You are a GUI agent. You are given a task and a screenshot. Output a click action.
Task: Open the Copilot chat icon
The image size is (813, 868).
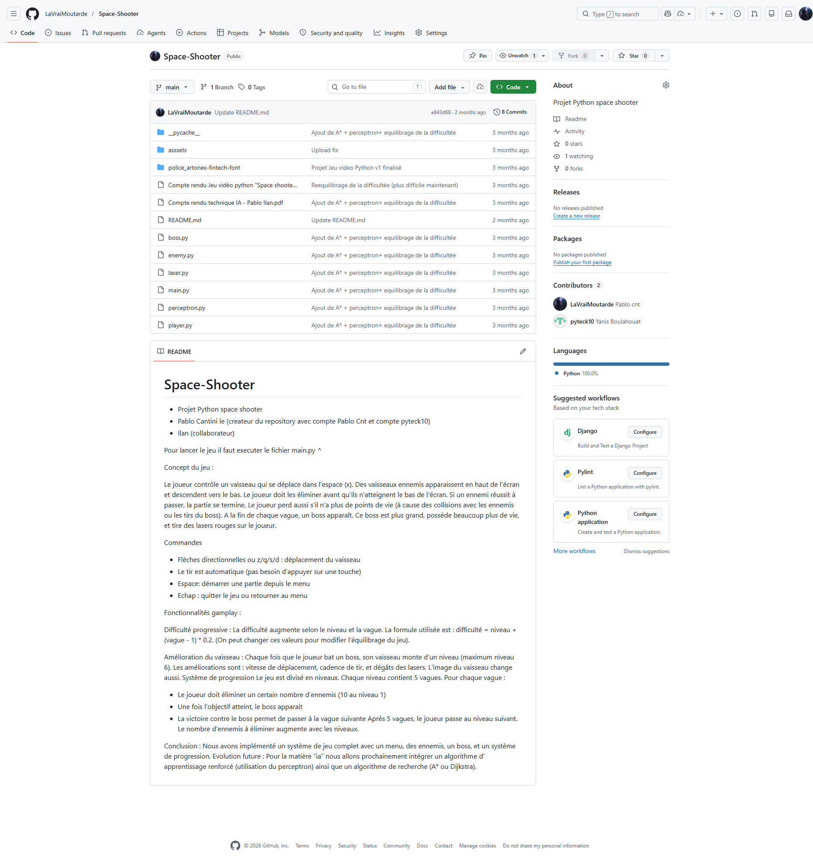coord(668,14)
